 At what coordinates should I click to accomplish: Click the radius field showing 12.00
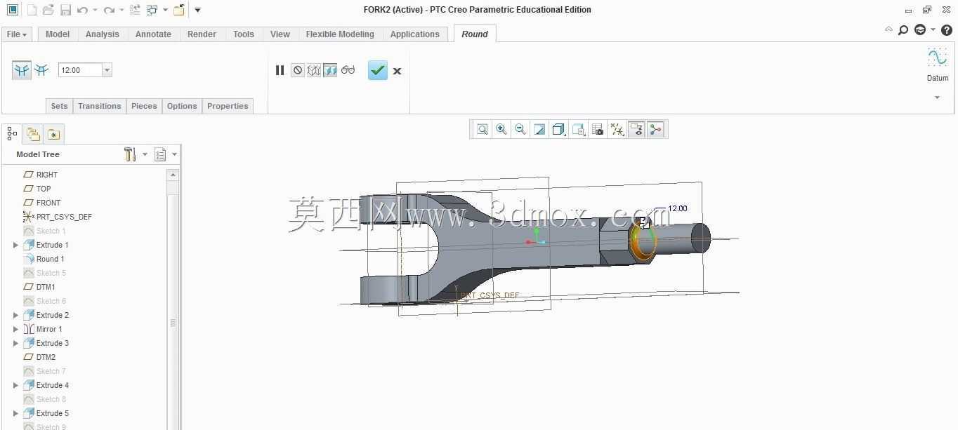pyautogui.click(x=80, y=70)
